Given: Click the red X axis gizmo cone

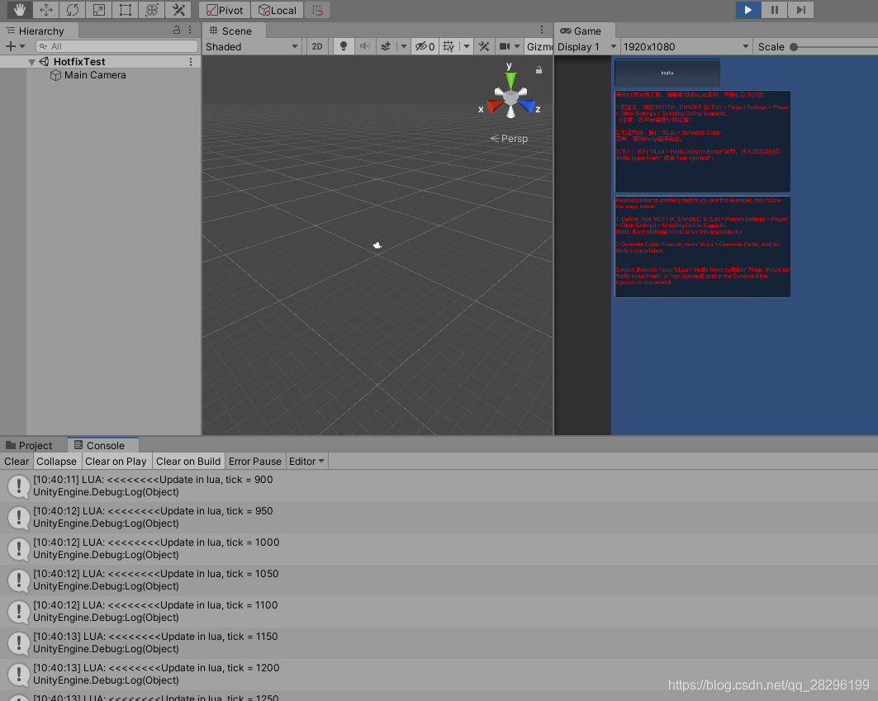Looking at the screenshot, I should click(495, 105).
